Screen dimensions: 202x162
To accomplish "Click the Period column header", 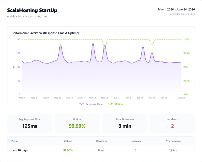I will [15, 141].
